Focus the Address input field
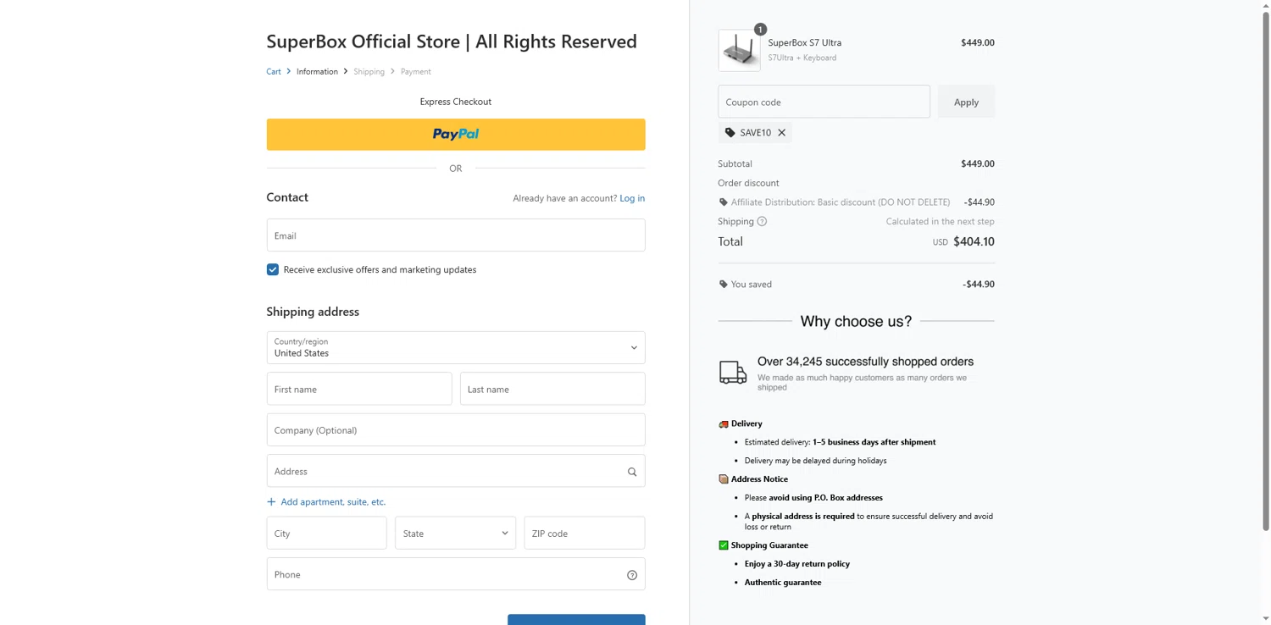The height and width of the screenshot is (625, 1271). coord(456,472)
